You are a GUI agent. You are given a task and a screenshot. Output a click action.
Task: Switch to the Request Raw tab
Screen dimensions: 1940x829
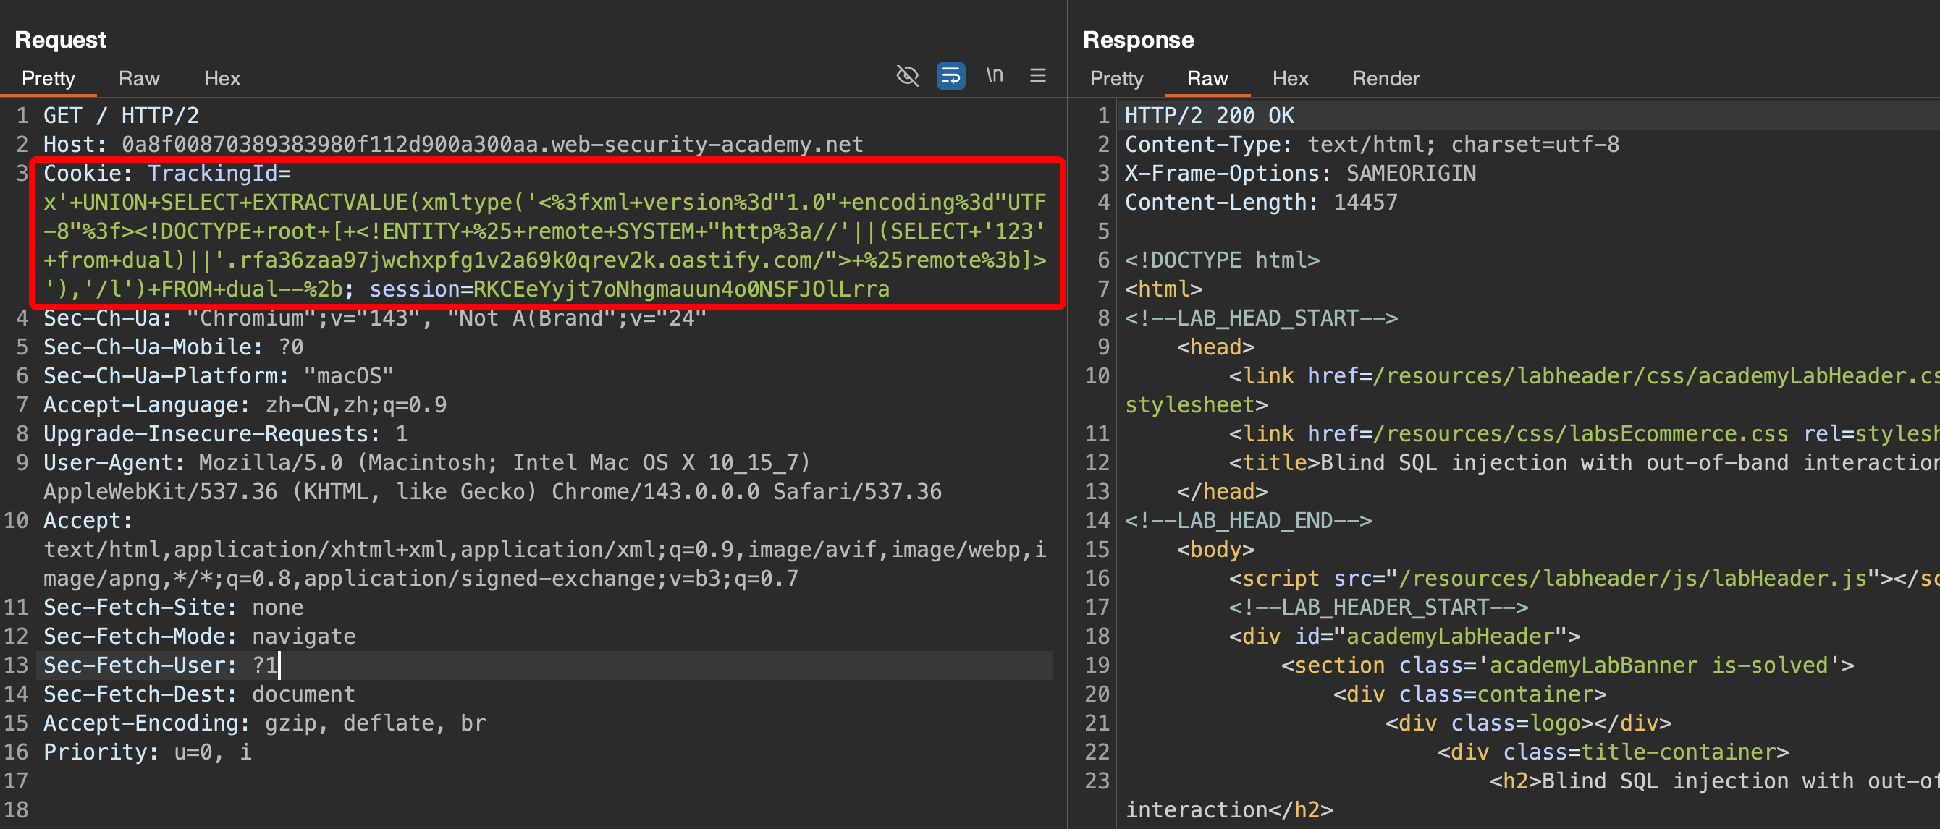tap(138, 78)
